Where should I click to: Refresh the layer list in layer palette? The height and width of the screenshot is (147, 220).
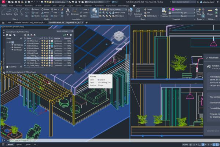pyautogui.click(x=65, y=35)
